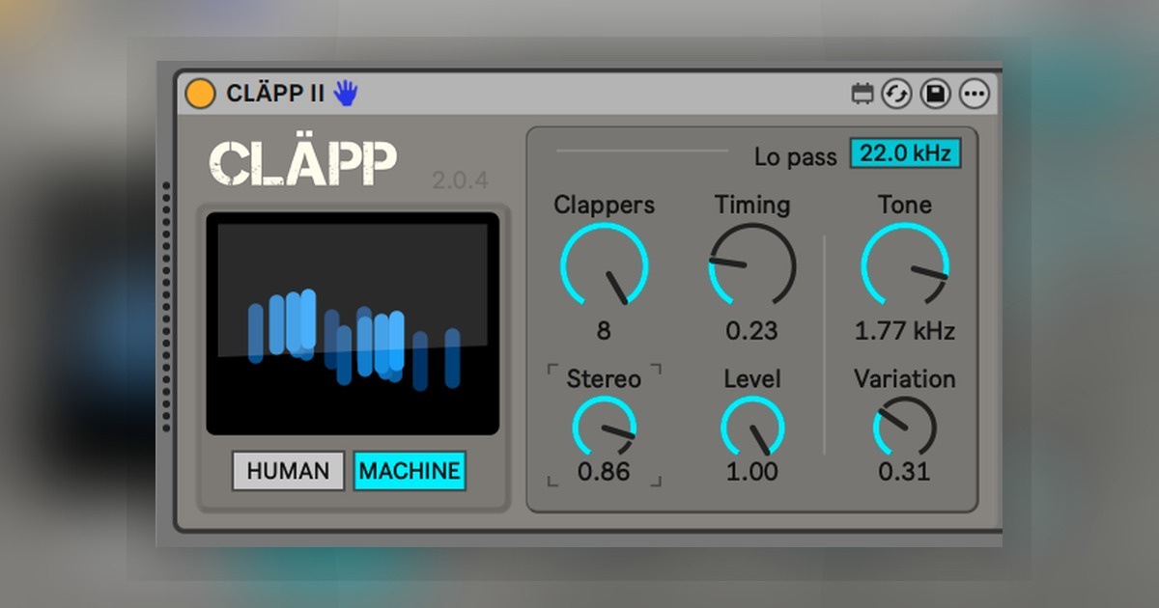Save preset with the floppy disk icon
Screen dimensions: 1159x608
click(x=935, y=94)
